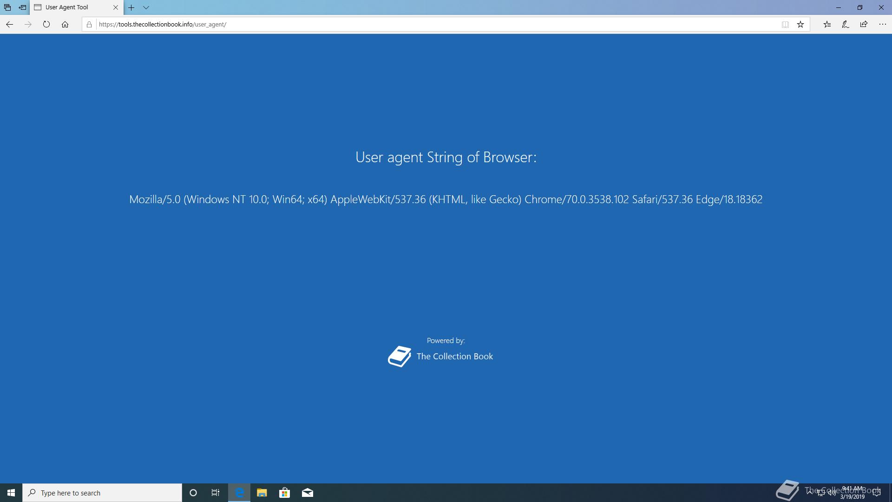The width and height of the screenshot is (892, 502).
Task: Toggle Reading view icon
Action: click(x=785, y=24)
